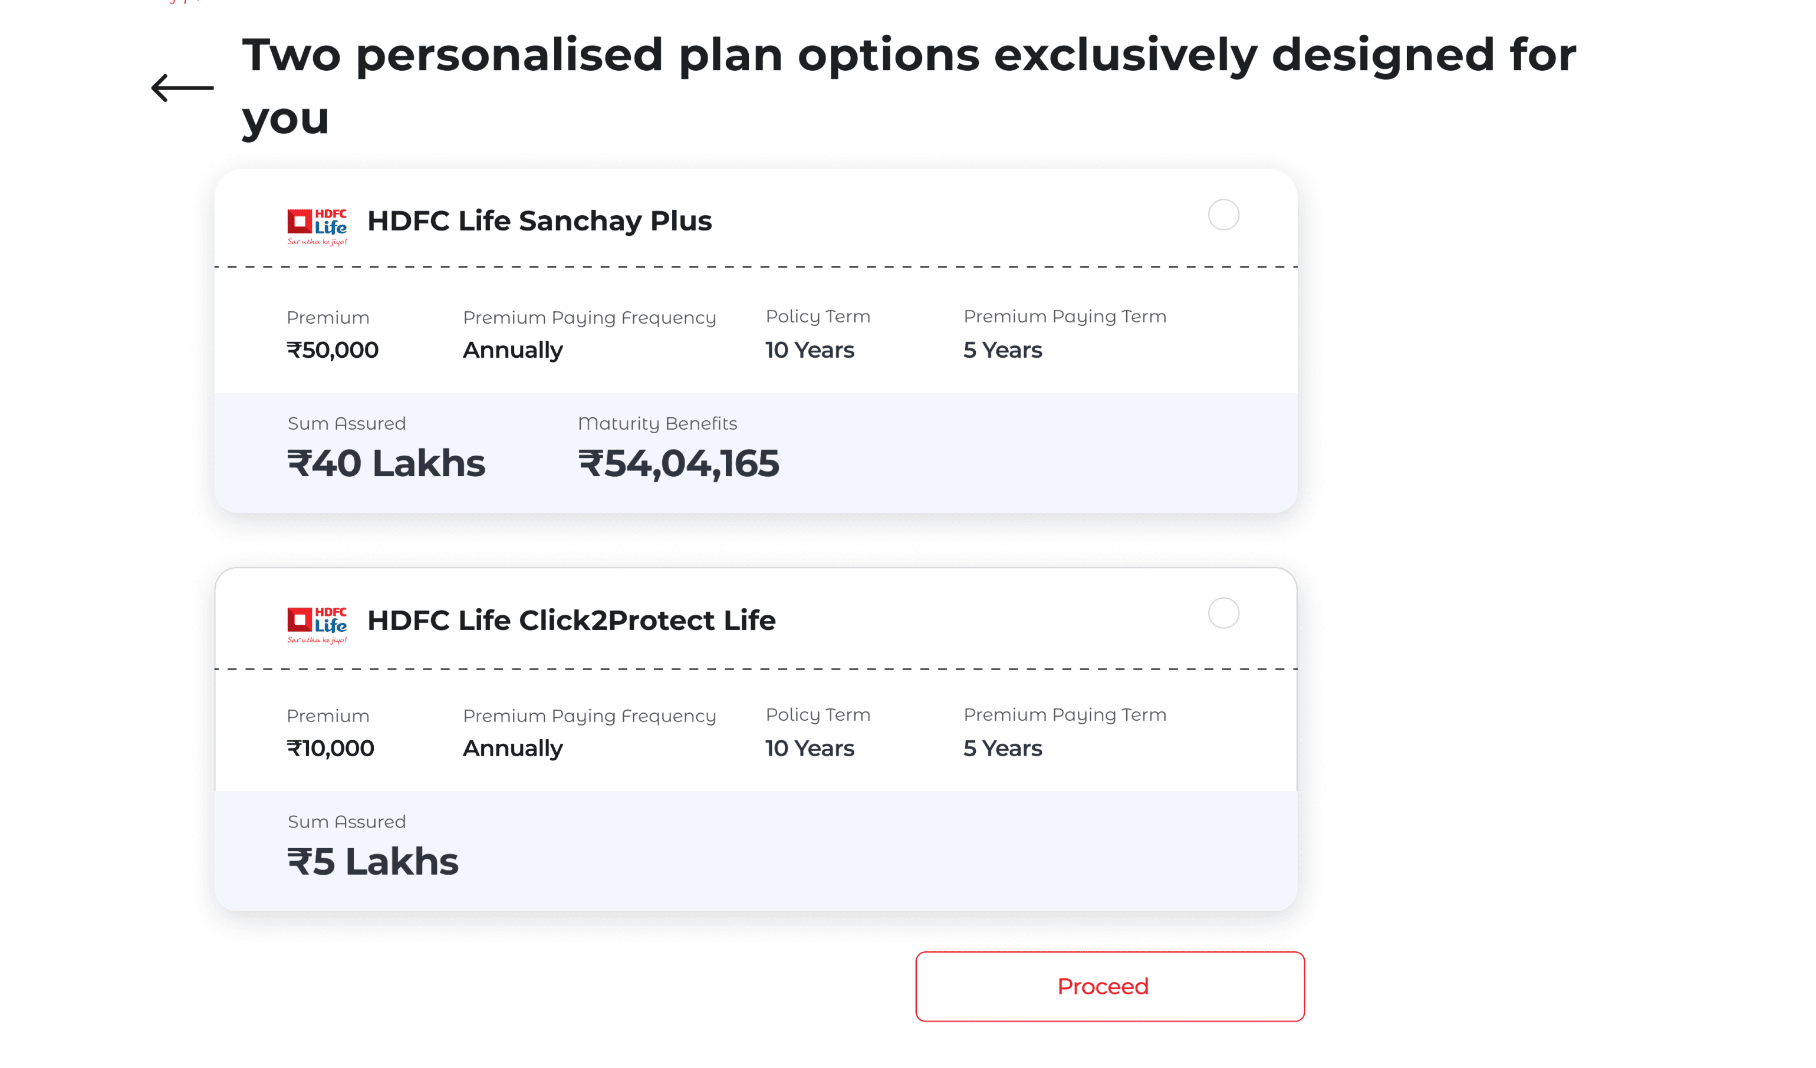Select the HDFC Life Sanchay Plus radio button
The width and height of the screenshot is (1816, 1068).
tap(1223, 215)
